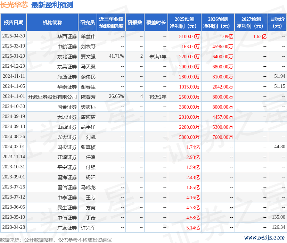The height and width of the screenshot is (243, 287).
Task: Click the 1.74亿 forecast value
Action: [193, 147]
